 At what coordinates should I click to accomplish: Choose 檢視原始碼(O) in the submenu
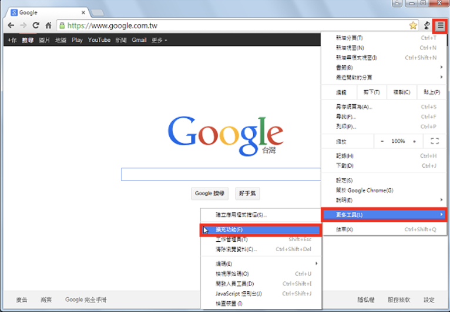[261, 274]
